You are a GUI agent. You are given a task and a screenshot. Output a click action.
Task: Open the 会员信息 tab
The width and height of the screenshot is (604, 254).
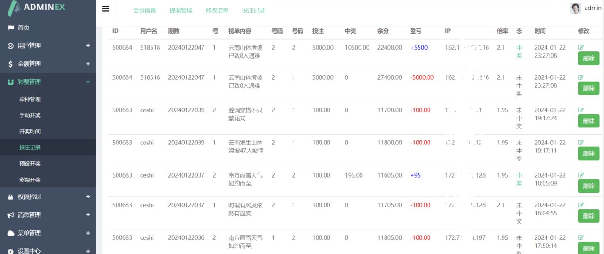point(144,10)
